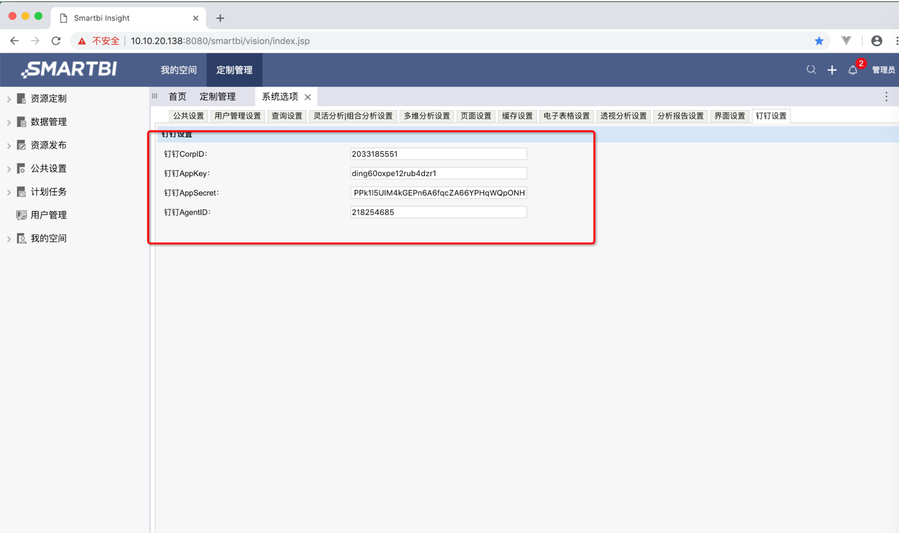Screen dimensions: 899x533
Task: Go to the 首页 tab
Action: (177, 97)
